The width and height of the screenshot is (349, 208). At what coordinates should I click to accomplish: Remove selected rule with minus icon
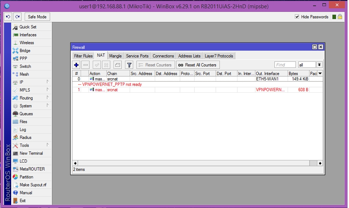(x=86, y=65)
